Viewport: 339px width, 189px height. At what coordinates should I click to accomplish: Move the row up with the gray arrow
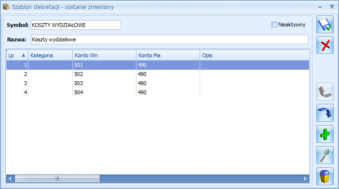[x=325, y=91]
